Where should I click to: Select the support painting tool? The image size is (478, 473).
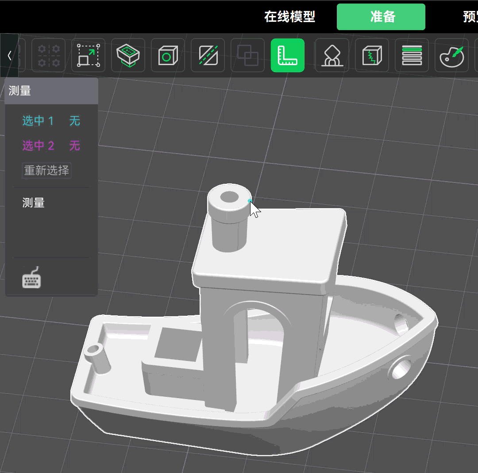(332, 55)
